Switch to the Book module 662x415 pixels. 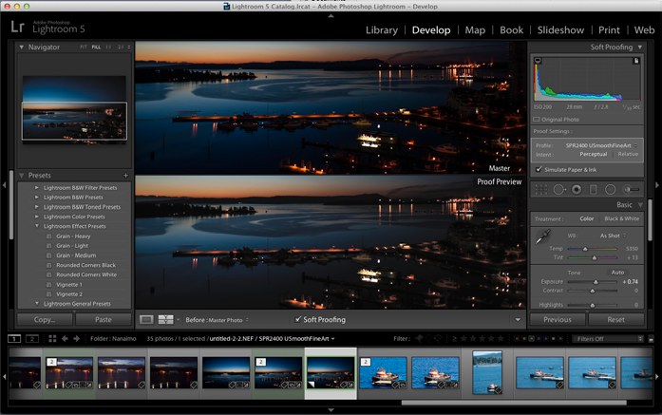pyautogui.click(x=511, y=30)
